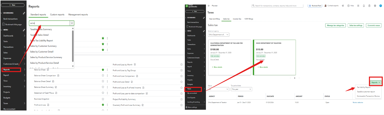Favorite Balance Sheet Comparison with its star
384x115 pixels.
(103, 75)
